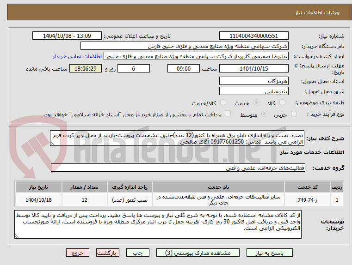The image size is (352, 265).
Task: Click the need date cell 1404/10/18
Action: pyautogui.click(x=38, y=199)
